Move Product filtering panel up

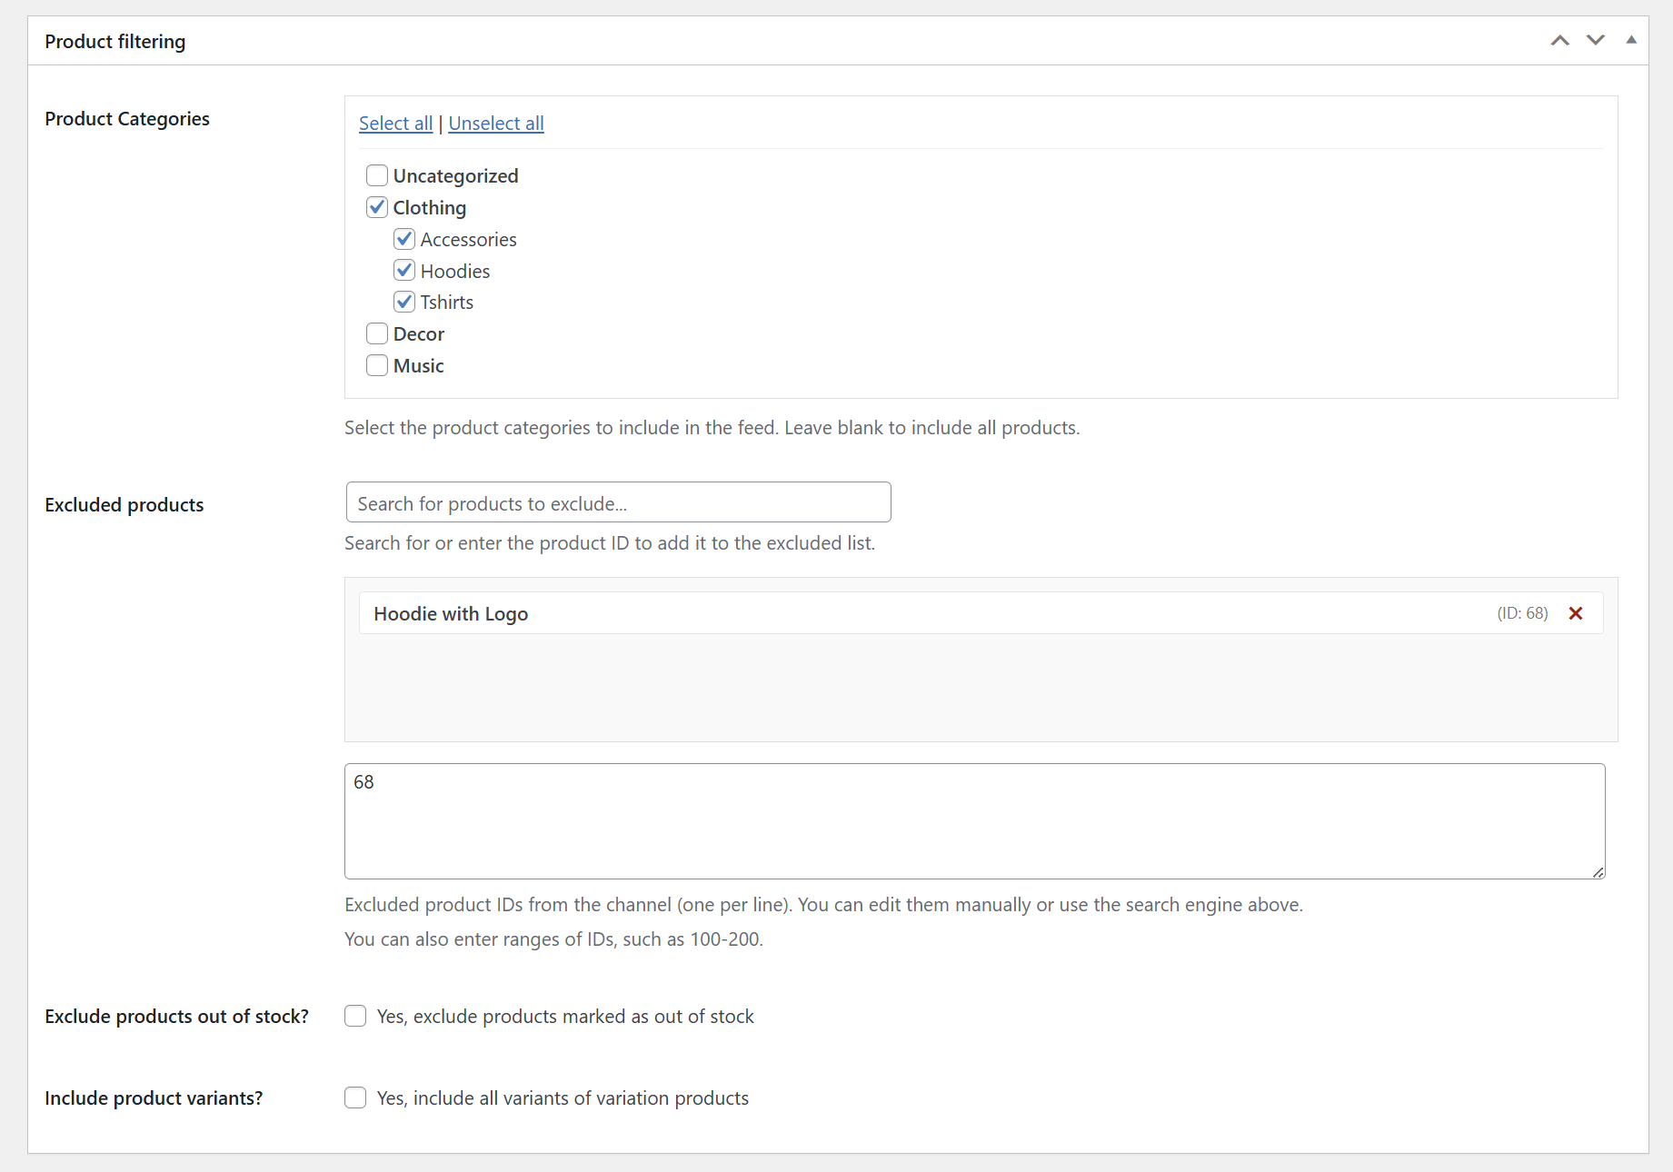1559,40
